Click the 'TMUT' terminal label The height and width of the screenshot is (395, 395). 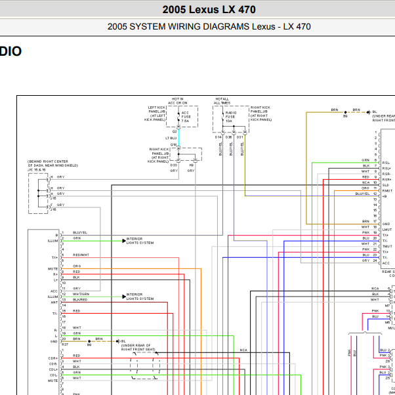click(x=387, y=246)
